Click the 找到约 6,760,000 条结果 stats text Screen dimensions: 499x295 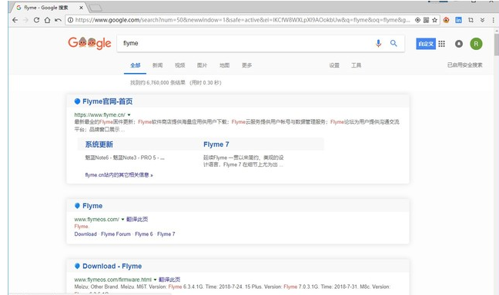(158, 83)
